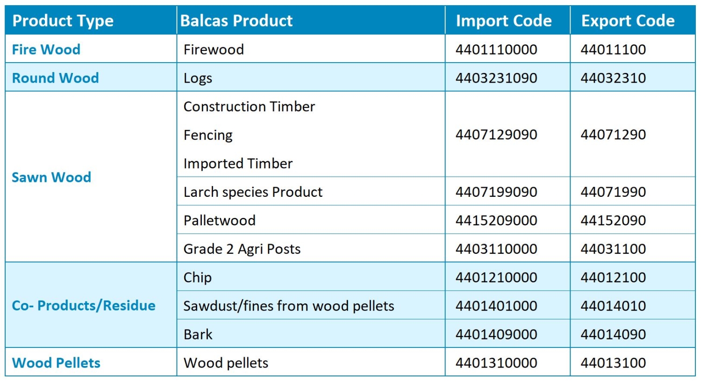Select the Larch species Product cell

click(253, 192)
